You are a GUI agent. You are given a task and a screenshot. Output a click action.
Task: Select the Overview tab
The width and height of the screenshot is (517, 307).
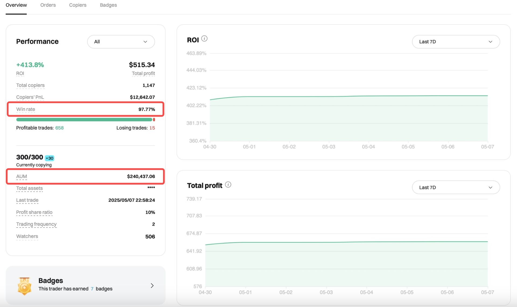[16, 5]
